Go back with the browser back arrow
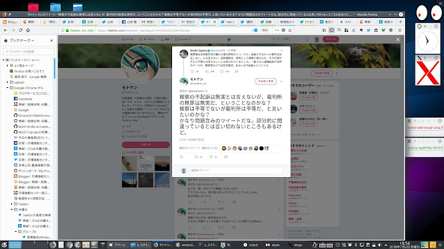Image resolution: width=444 pixels, height=249 pixels. (6, 30)
